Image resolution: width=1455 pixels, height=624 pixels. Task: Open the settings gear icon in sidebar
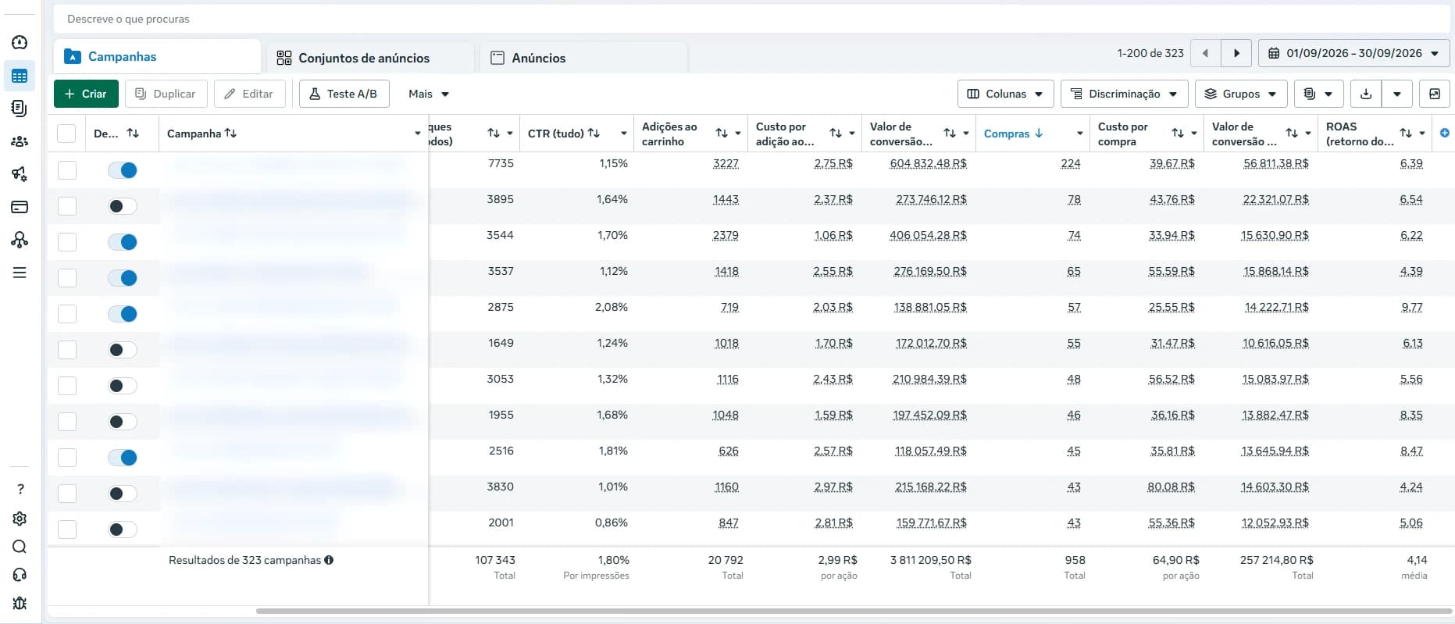pyautogui.click(x=20, y=519)
